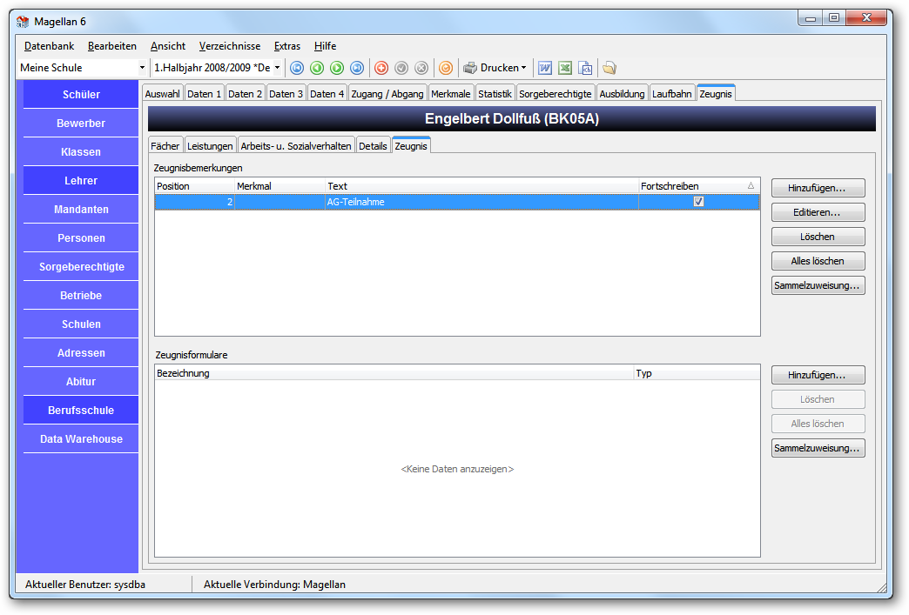Expand the 1.Halbjahr 2008/2009 period dropdown
Viewport: 909px width, 615px height.
(277, 68)
